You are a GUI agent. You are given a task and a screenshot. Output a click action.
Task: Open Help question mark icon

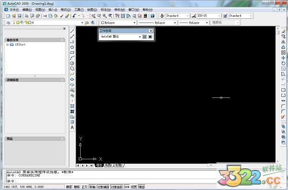click(153, 16)
